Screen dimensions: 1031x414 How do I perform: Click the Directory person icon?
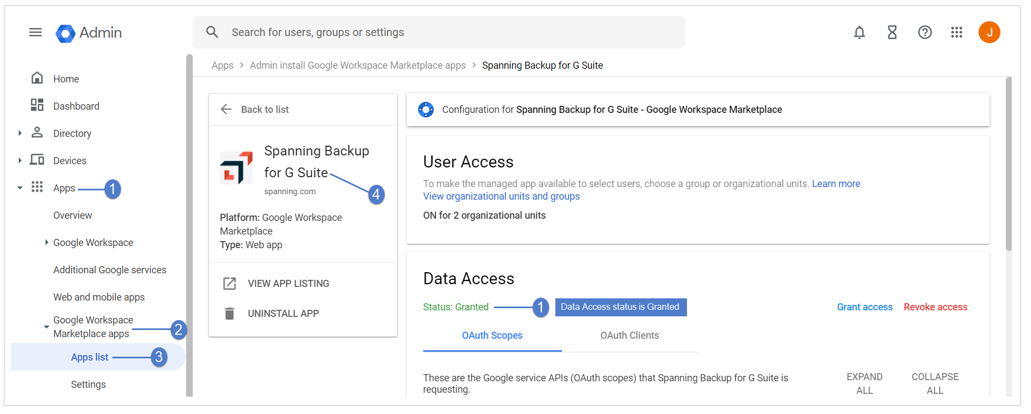coord(37,132)
